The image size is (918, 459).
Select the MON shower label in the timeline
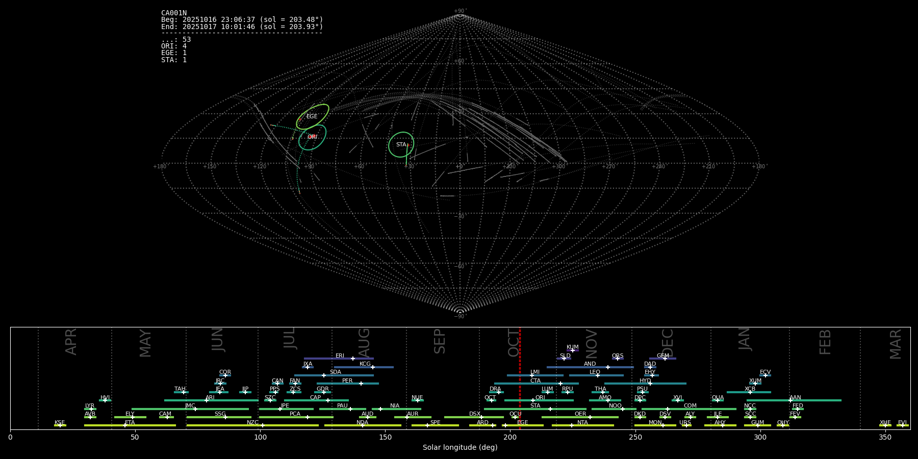pos(655,423)
